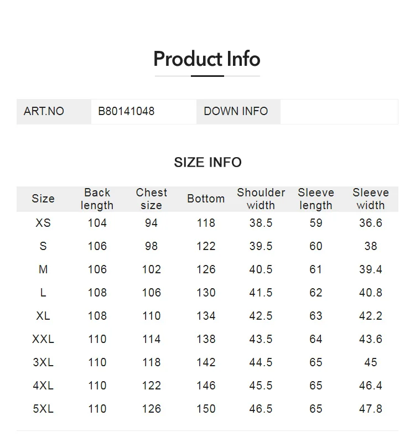Select the XS size row label
415x442 pixels.
point(43,223)
